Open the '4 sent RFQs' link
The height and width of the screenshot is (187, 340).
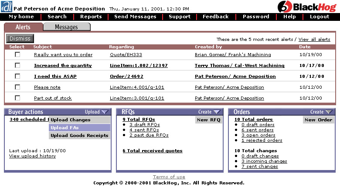click(144, 130)
